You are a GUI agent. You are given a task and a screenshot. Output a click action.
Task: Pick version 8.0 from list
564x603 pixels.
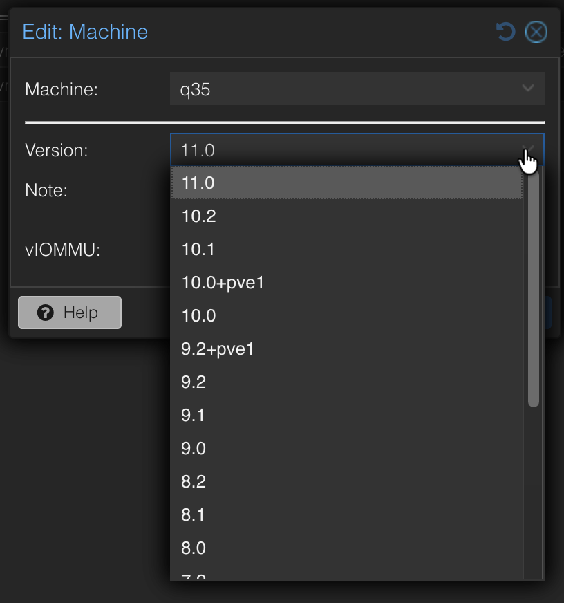347,548
